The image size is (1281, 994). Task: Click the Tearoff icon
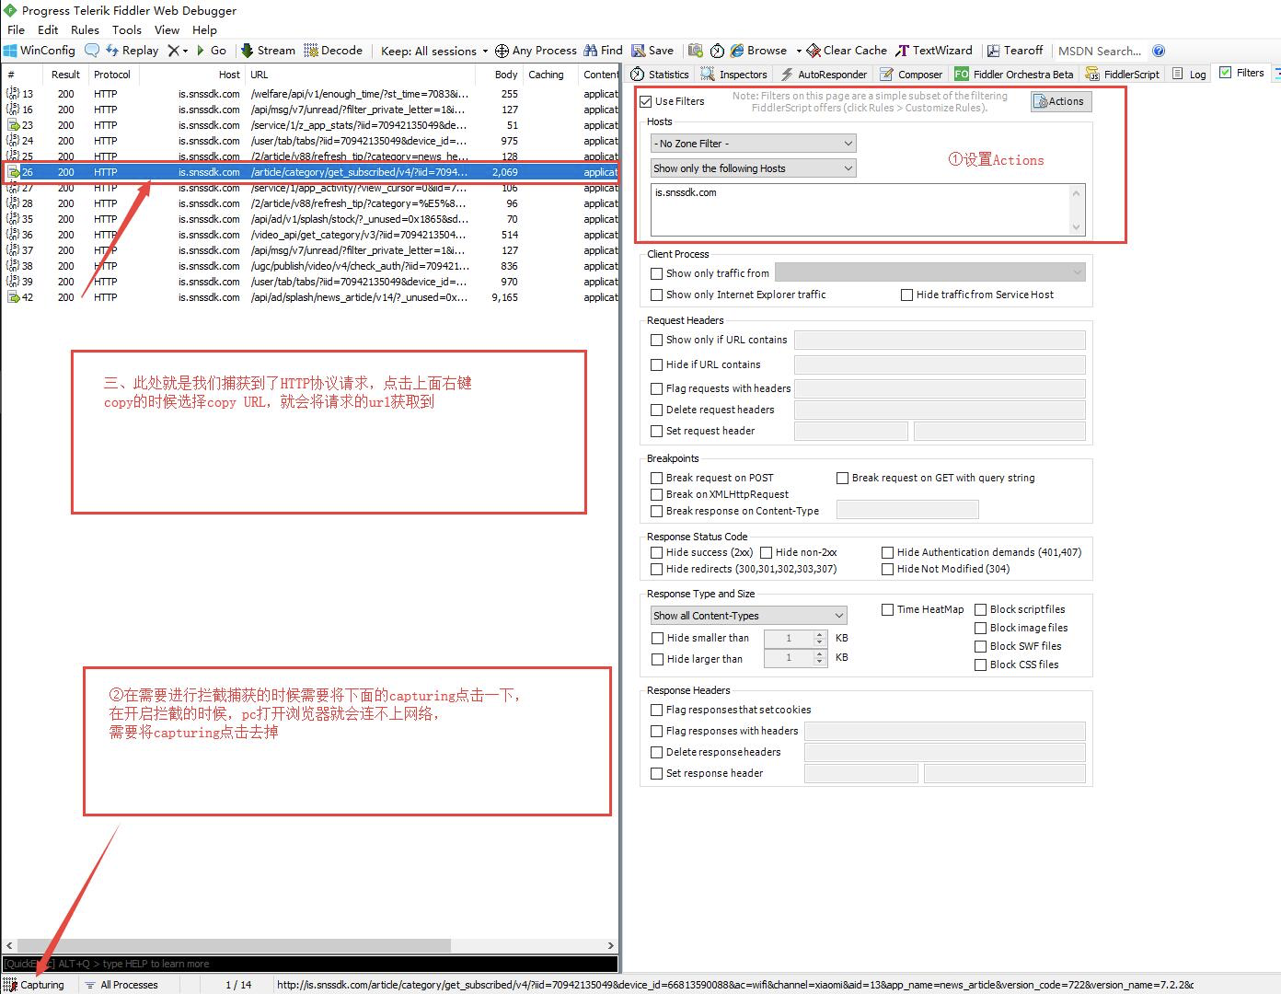click(1015, 50)
